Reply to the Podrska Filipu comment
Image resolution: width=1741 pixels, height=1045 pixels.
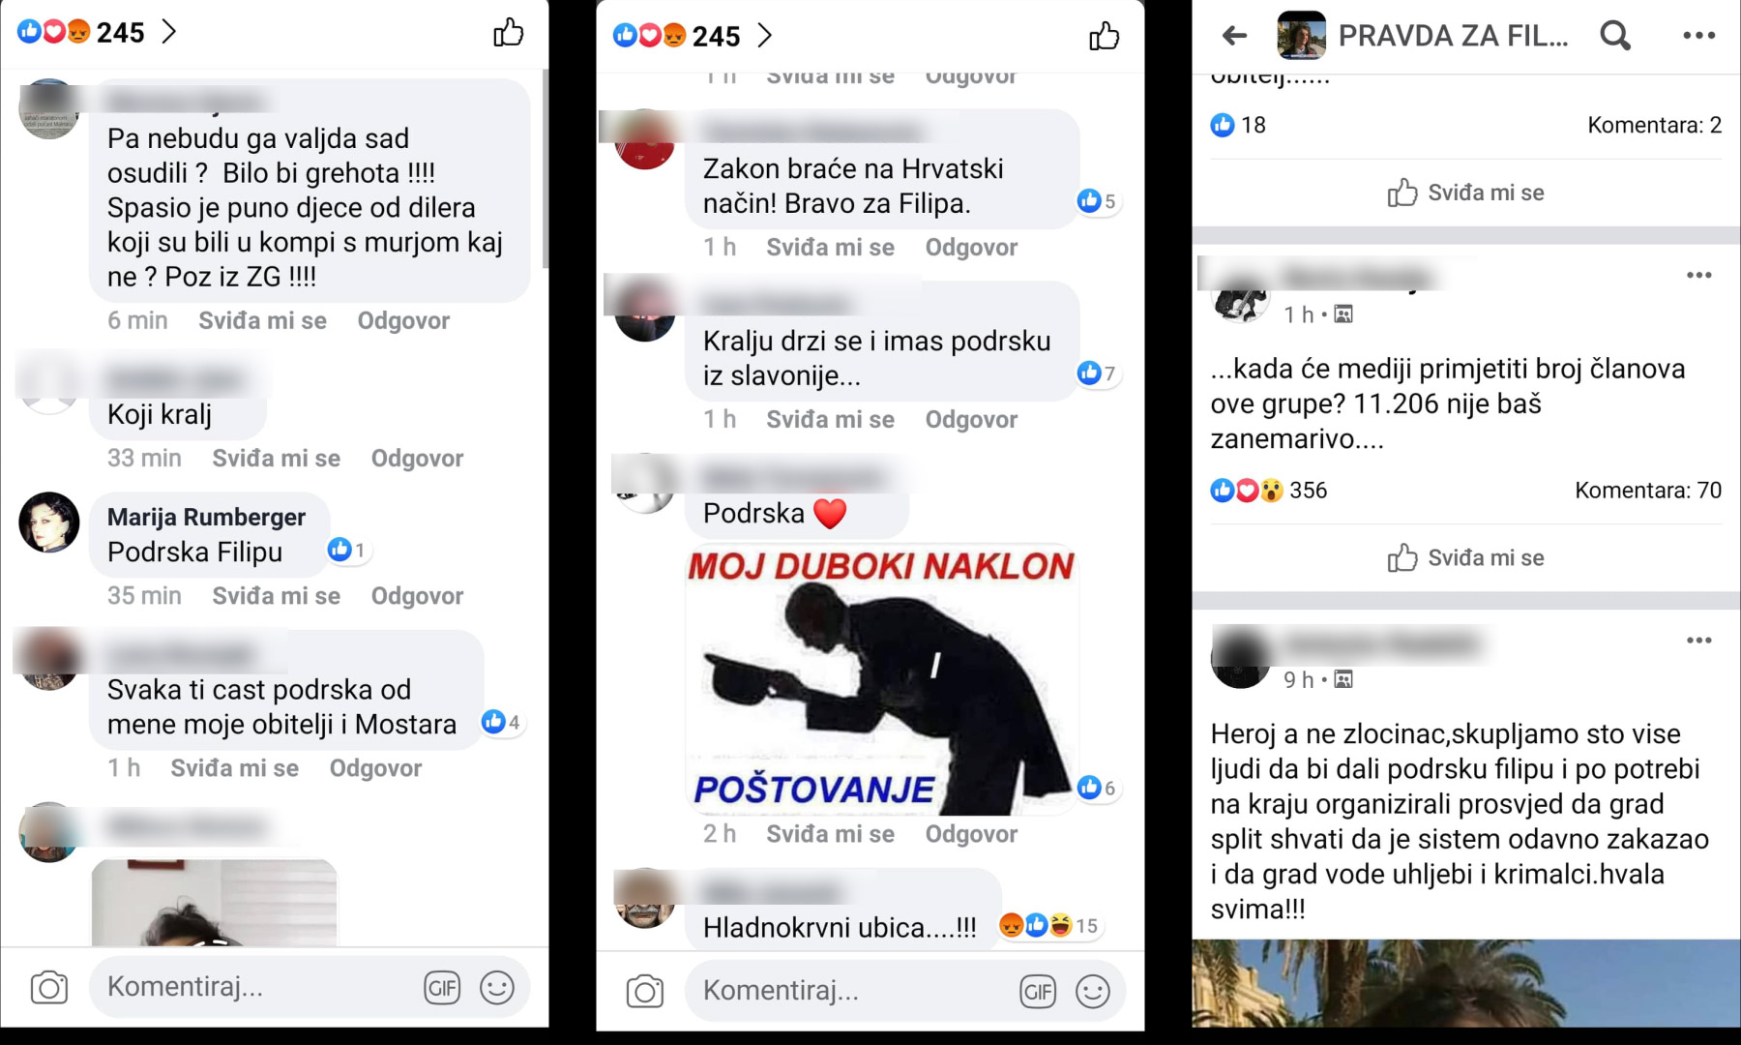tap(417, 596)
